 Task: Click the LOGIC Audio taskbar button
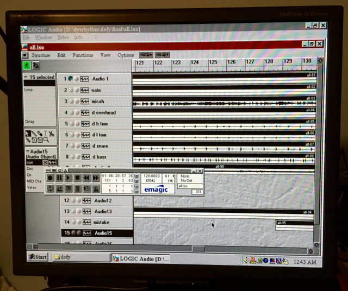[141, 258]
